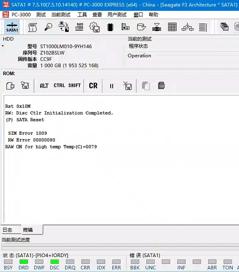239x272 pixels.
Task: Open the 查看 menu
Action: click(x=97, y=15)
